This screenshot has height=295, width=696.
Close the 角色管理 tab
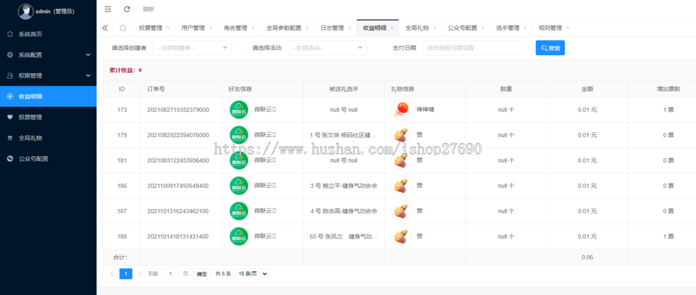[x=253, y=28]
